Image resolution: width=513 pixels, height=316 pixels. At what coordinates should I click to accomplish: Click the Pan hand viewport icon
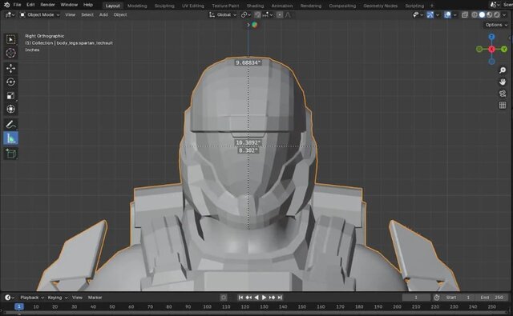coord(503,82)
